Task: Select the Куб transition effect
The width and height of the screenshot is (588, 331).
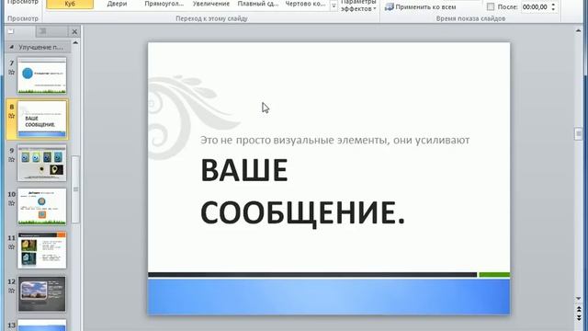Action: [70, 4]
